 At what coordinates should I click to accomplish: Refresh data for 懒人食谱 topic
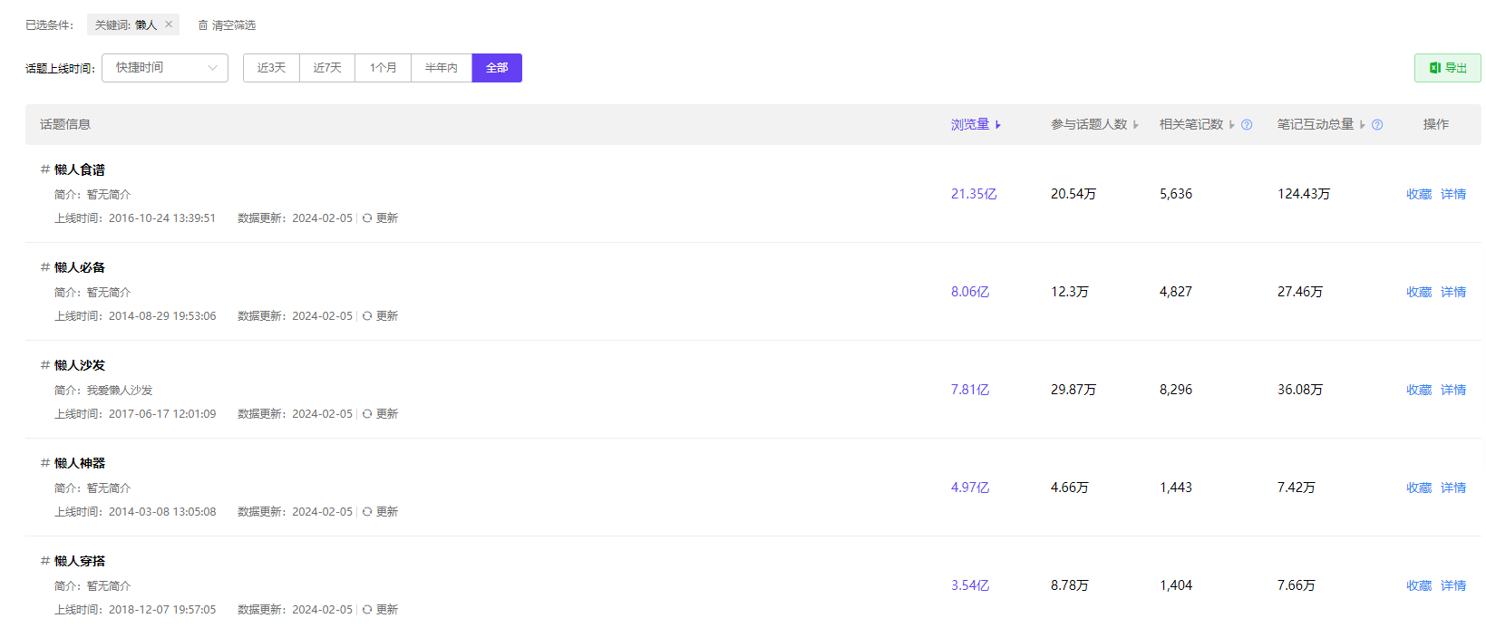(x=380, y=218)
